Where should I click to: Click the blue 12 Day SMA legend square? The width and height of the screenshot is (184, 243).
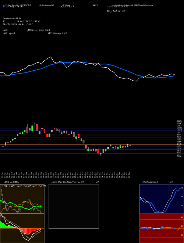pyautogui.click(x=4, y=6)
